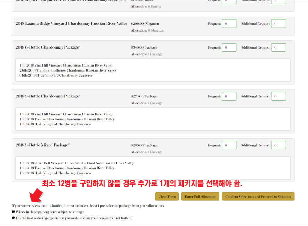Click "1 btl 2018 Vine Hill Vineyard" in 3-Bottle Chardonnay Package

point(66,114)
